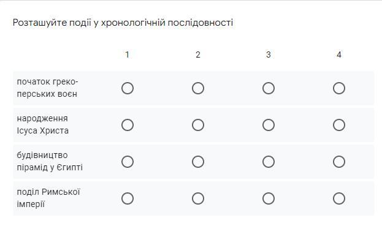
Task: Select option 2 for початок греко-перських воєн
Action: (198, 88)
